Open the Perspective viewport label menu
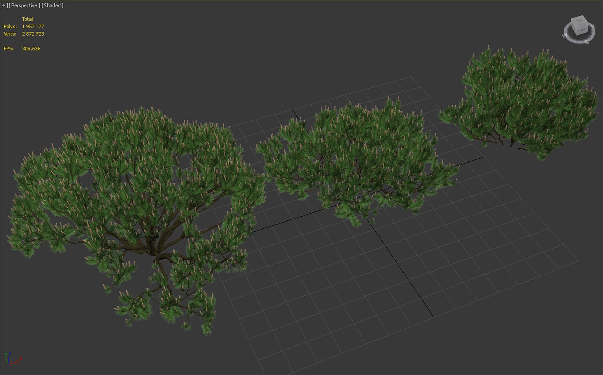 [24, 6]
